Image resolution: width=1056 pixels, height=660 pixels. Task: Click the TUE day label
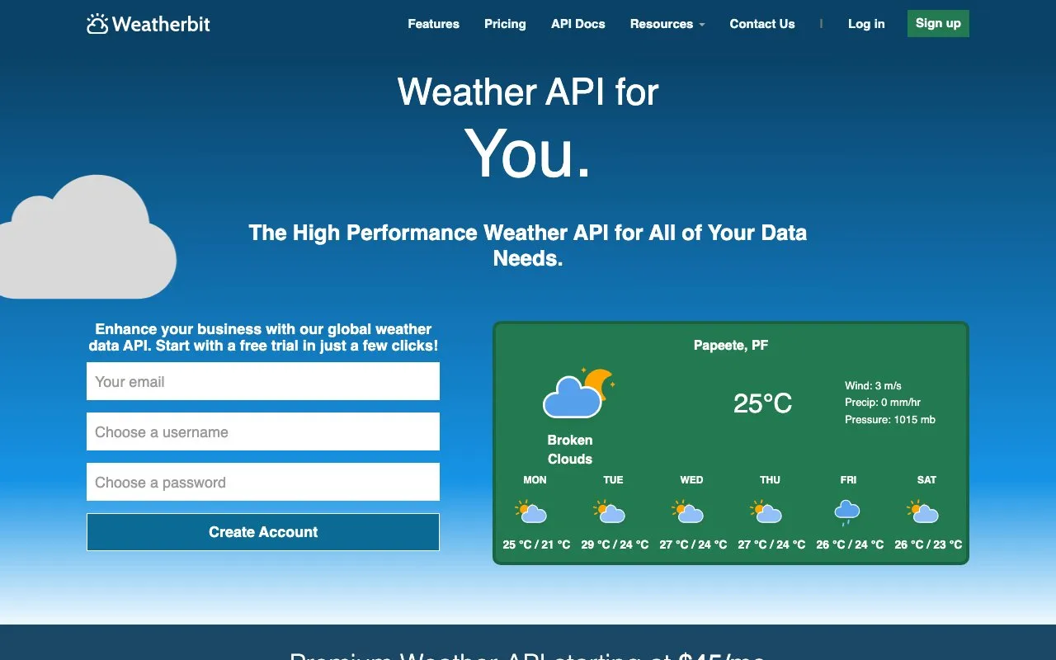613,480
